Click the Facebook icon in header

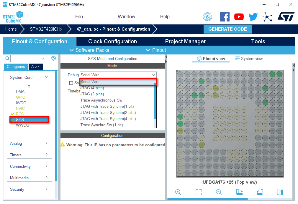pos(225,17)
